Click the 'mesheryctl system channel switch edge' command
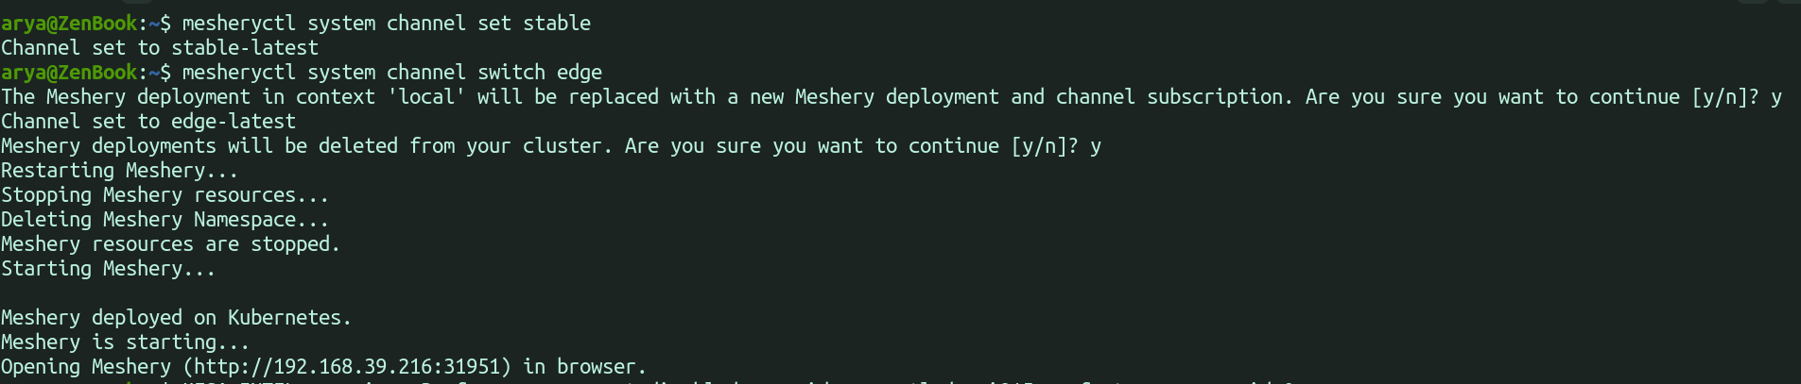This screenshot has width=1801, height=384. point(391,73)
